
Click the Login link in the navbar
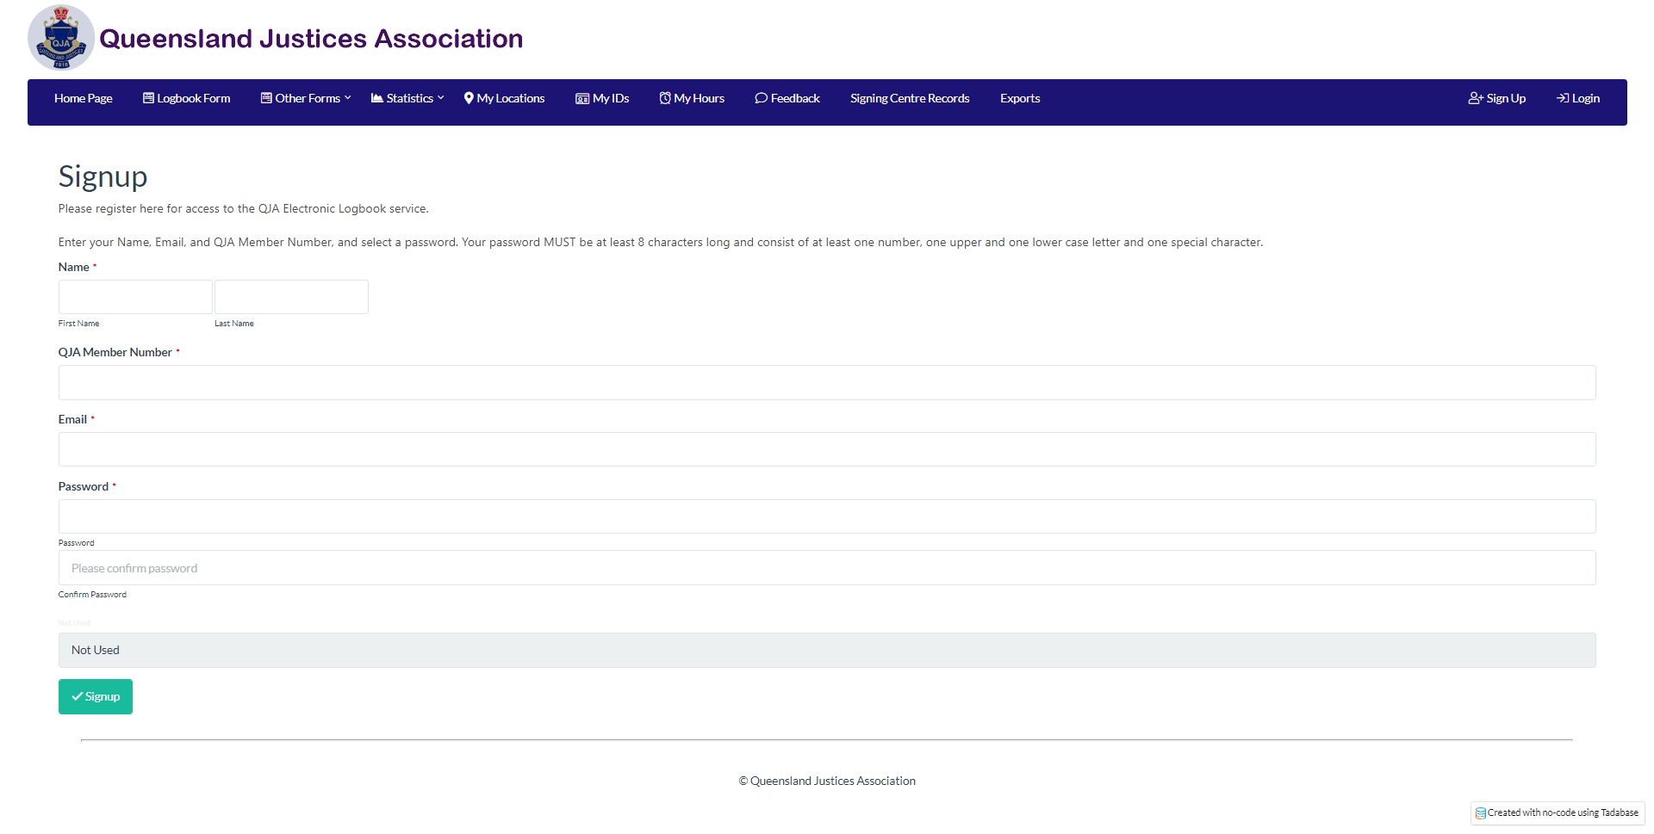pyautogui.click(x=1578, y=98)
